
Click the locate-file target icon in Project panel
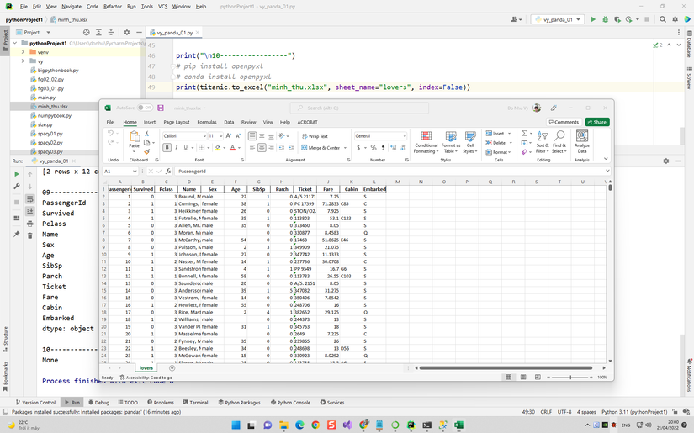[x=87, y=32]
